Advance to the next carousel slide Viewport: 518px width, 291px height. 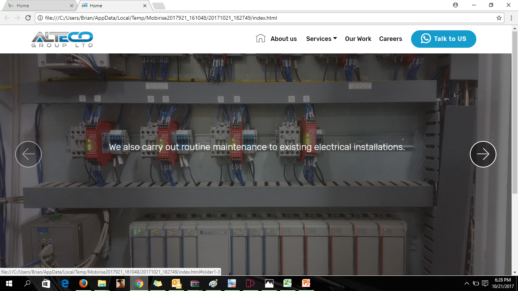(483, 154)
